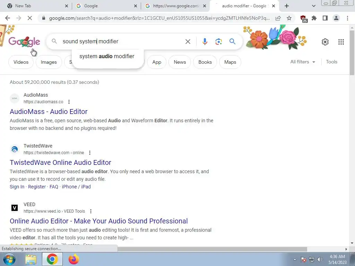Click the share page icon in address bar
The height and width of the screenshot is (266, 355).
pyautogui.click(x=278, y=18)
